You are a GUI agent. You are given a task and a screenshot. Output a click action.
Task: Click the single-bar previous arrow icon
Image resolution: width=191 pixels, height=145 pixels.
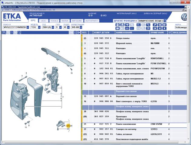(x=159, y=28)
